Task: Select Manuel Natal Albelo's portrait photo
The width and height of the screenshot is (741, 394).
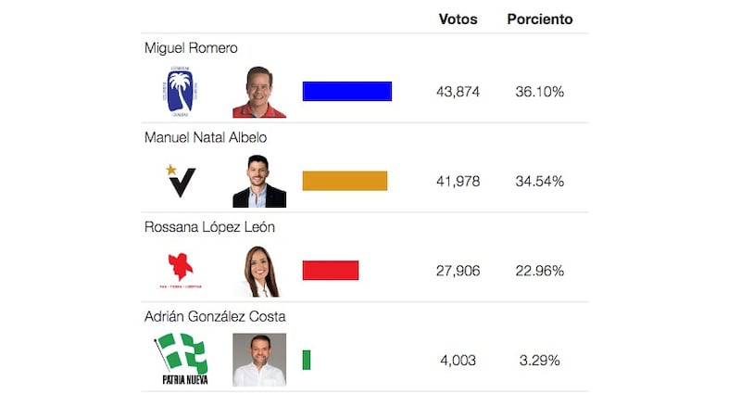Action: pyautogui.click(x=259, y=181)
